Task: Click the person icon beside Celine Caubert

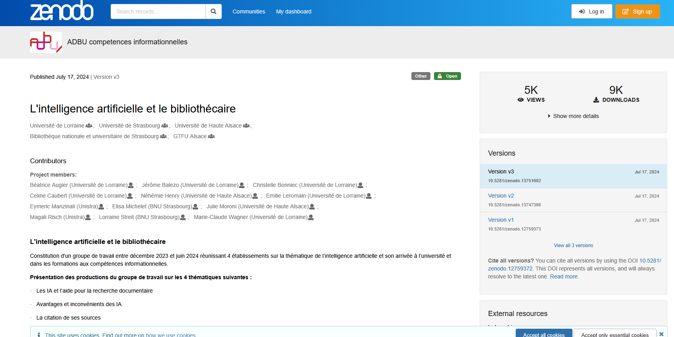Action: coord(130,196)
